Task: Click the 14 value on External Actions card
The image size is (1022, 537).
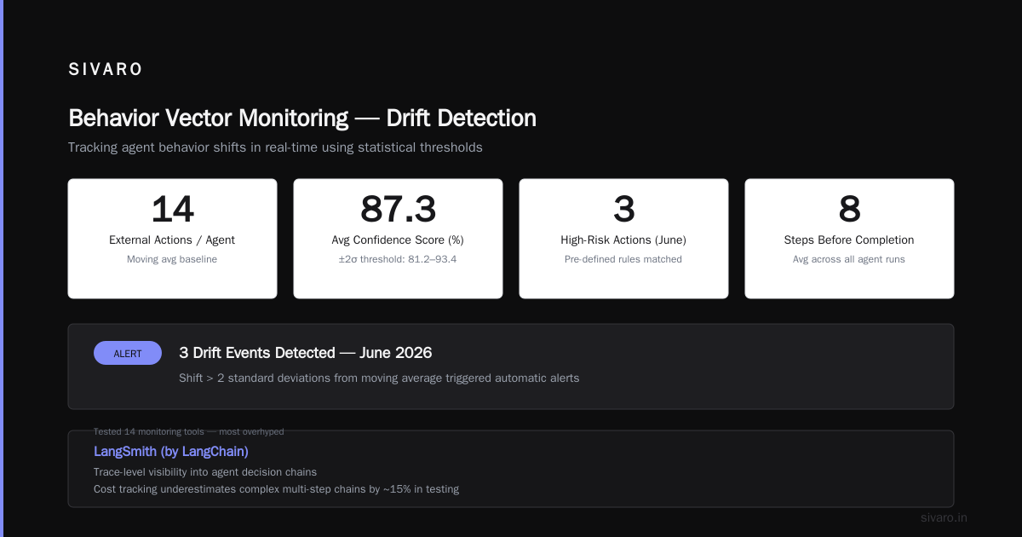Action: tap(172, 209)
